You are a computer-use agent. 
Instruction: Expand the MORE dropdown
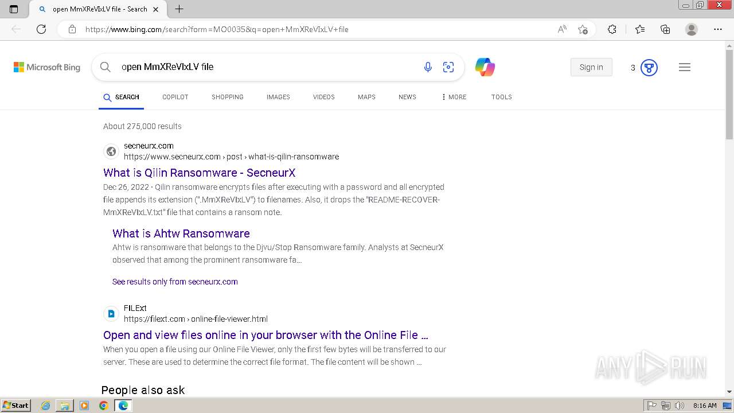(x=454, y=97)
